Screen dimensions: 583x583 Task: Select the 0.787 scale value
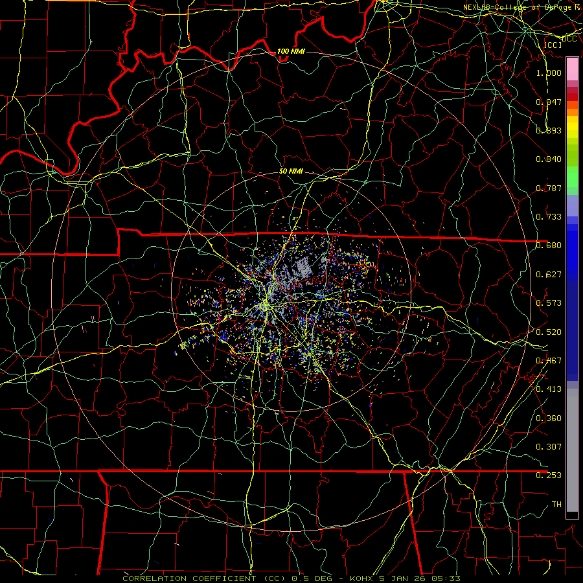coord(549,188)
